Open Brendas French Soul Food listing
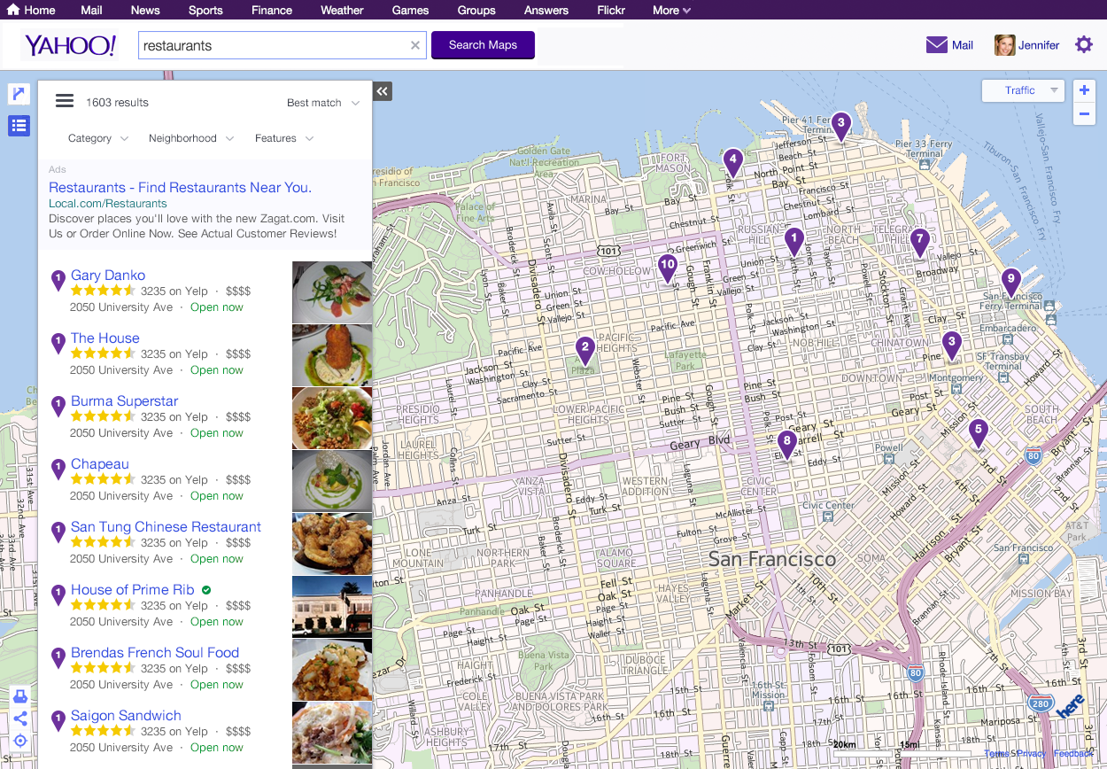The image size is (1107, 769). [155, 653]
